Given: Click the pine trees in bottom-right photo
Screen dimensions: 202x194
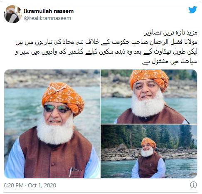Looking at the screenshot, I should tap(149, 136).
